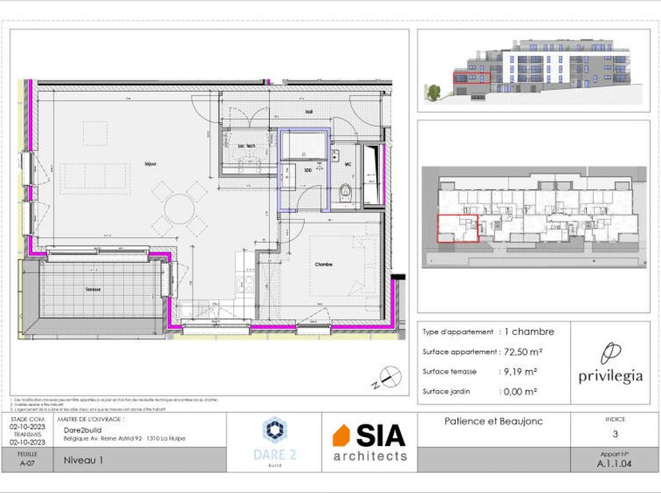
Task: Click the date under 'TRANSMIS'
Action: point(27,442)
